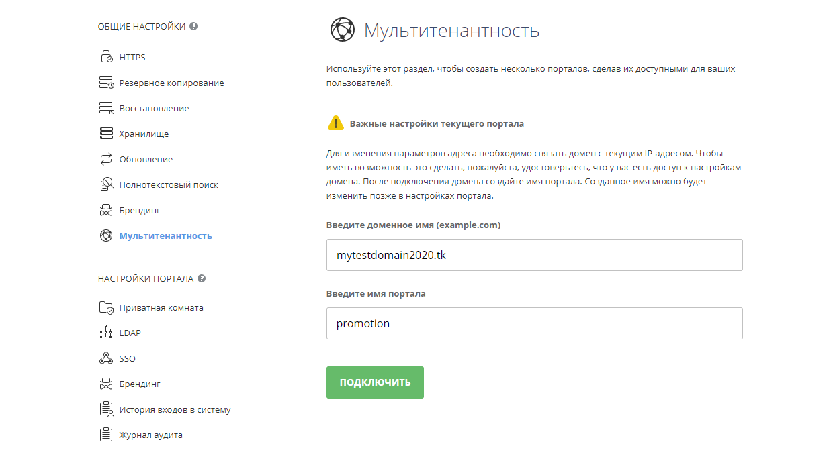Click the domain name field mytestdomain2020.tk
The width and height of the screenshot is (833, 475).
tap(535, 255)
